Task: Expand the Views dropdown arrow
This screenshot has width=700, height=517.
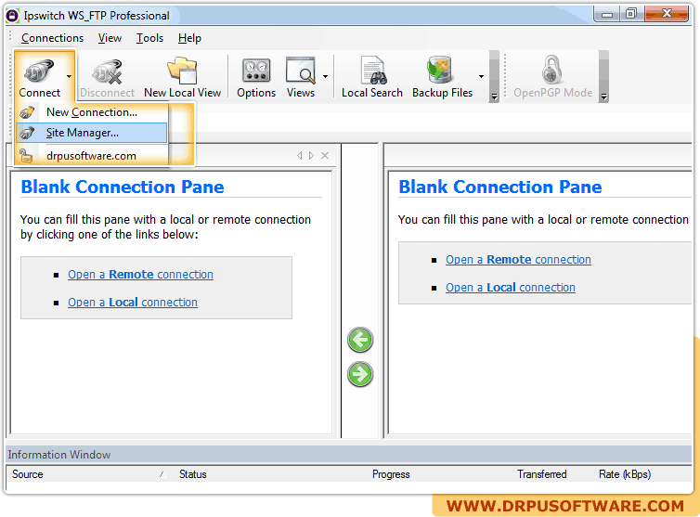Action: tap(326, 76)
